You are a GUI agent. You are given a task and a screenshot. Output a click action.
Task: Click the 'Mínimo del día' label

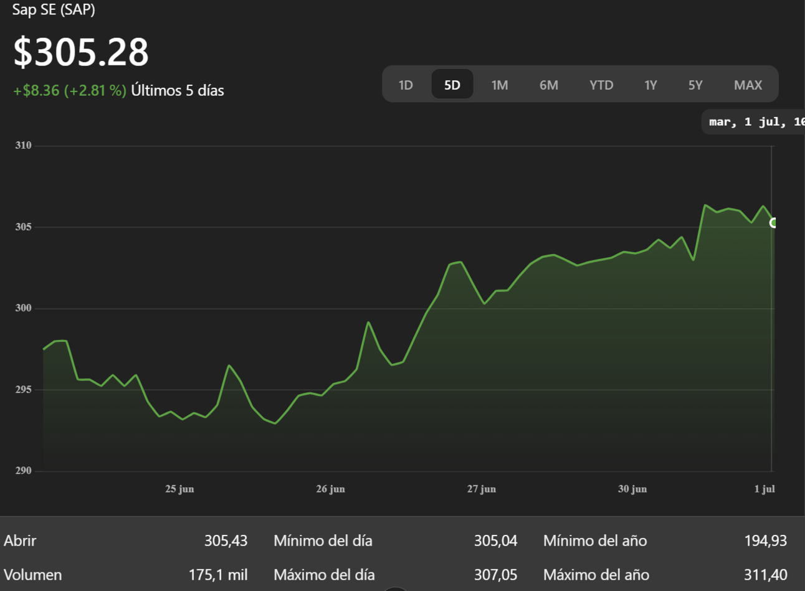click(x=323, y=541)
